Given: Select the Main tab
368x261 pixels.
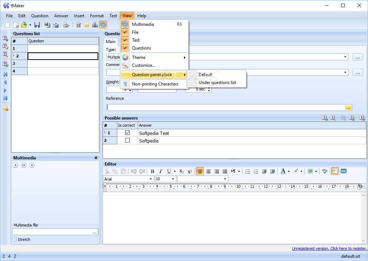Looking at the screenshot, I should coord(110,42).
